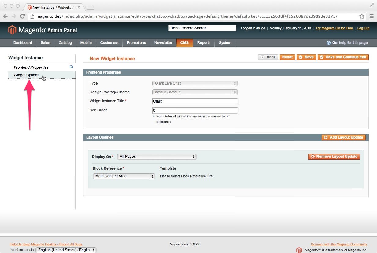377x253 pixels.
Task: Click the Widget Instance Title field
Action: pos(195,101)
